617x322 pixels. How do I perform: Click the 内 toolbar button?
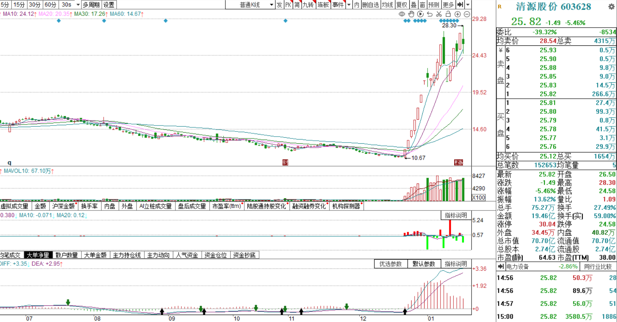[x=357, y=4]
